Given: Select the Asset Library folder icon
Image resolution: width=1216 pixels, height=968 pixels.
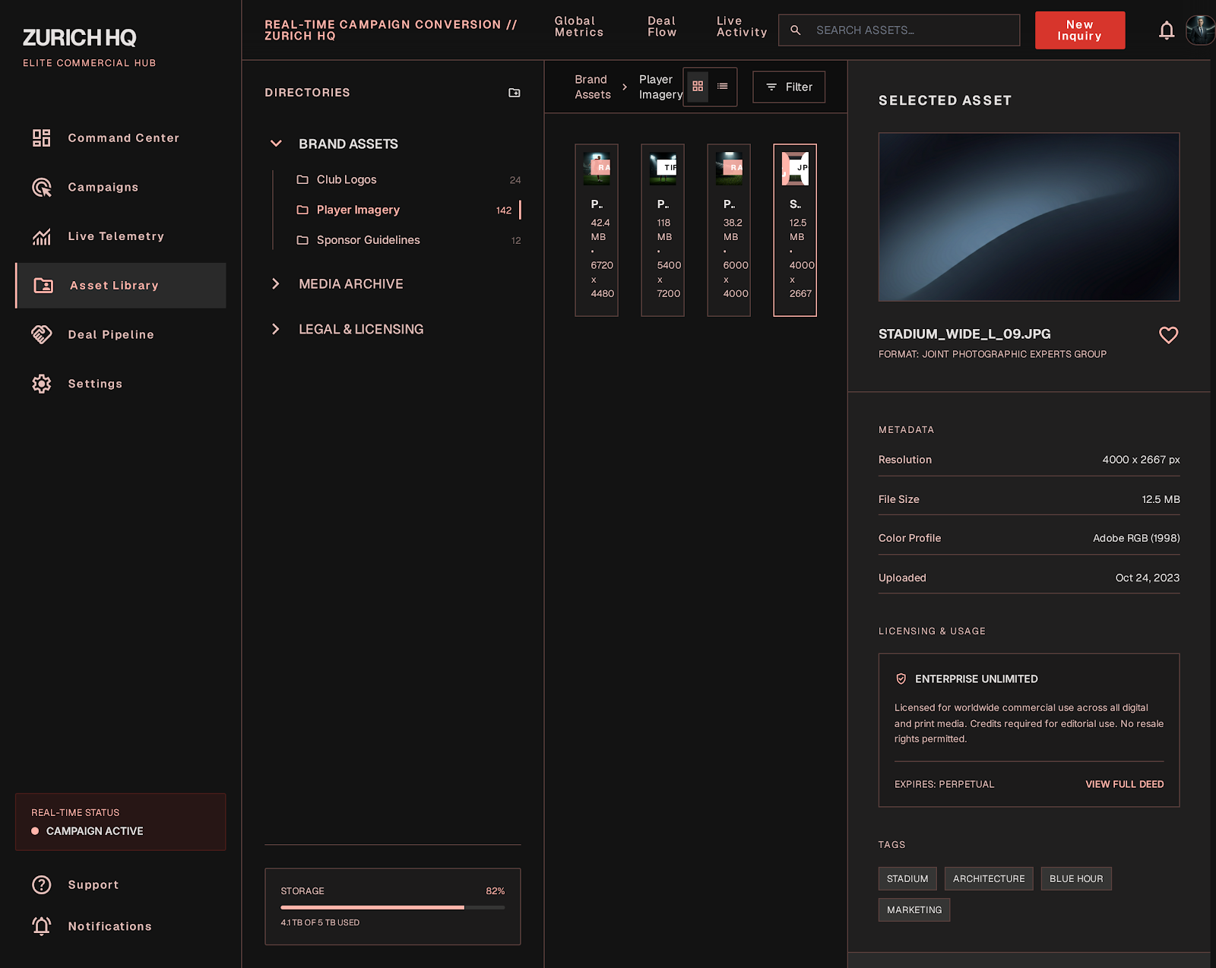Looking at the screenshot, I should pos(43,286).
